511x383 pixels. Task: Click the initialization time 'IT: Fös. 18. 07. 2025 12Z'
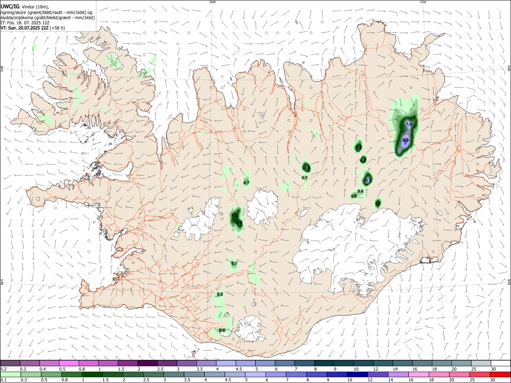click(25, 23)
